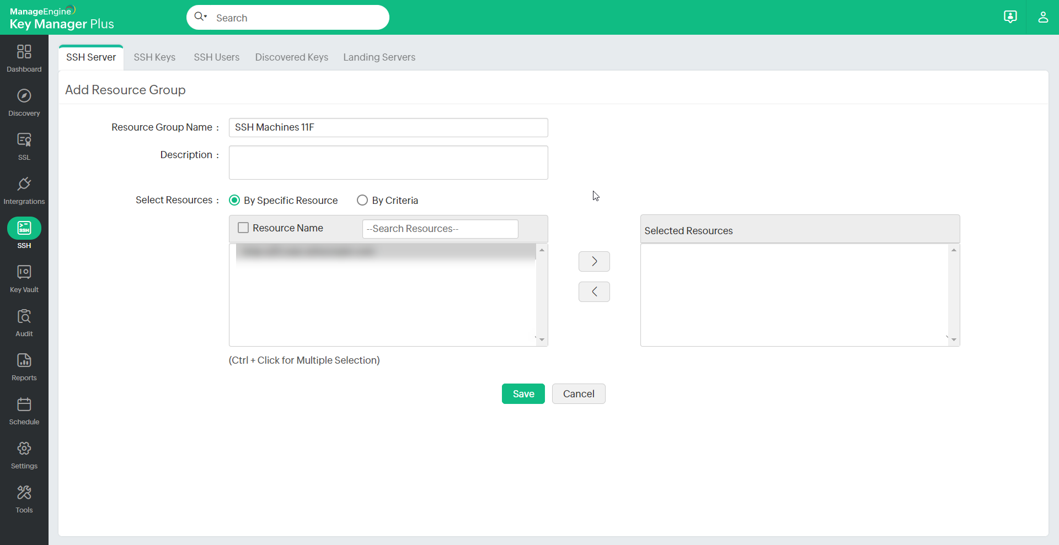Enable the Resource Name checkbox

click(243, 228)
